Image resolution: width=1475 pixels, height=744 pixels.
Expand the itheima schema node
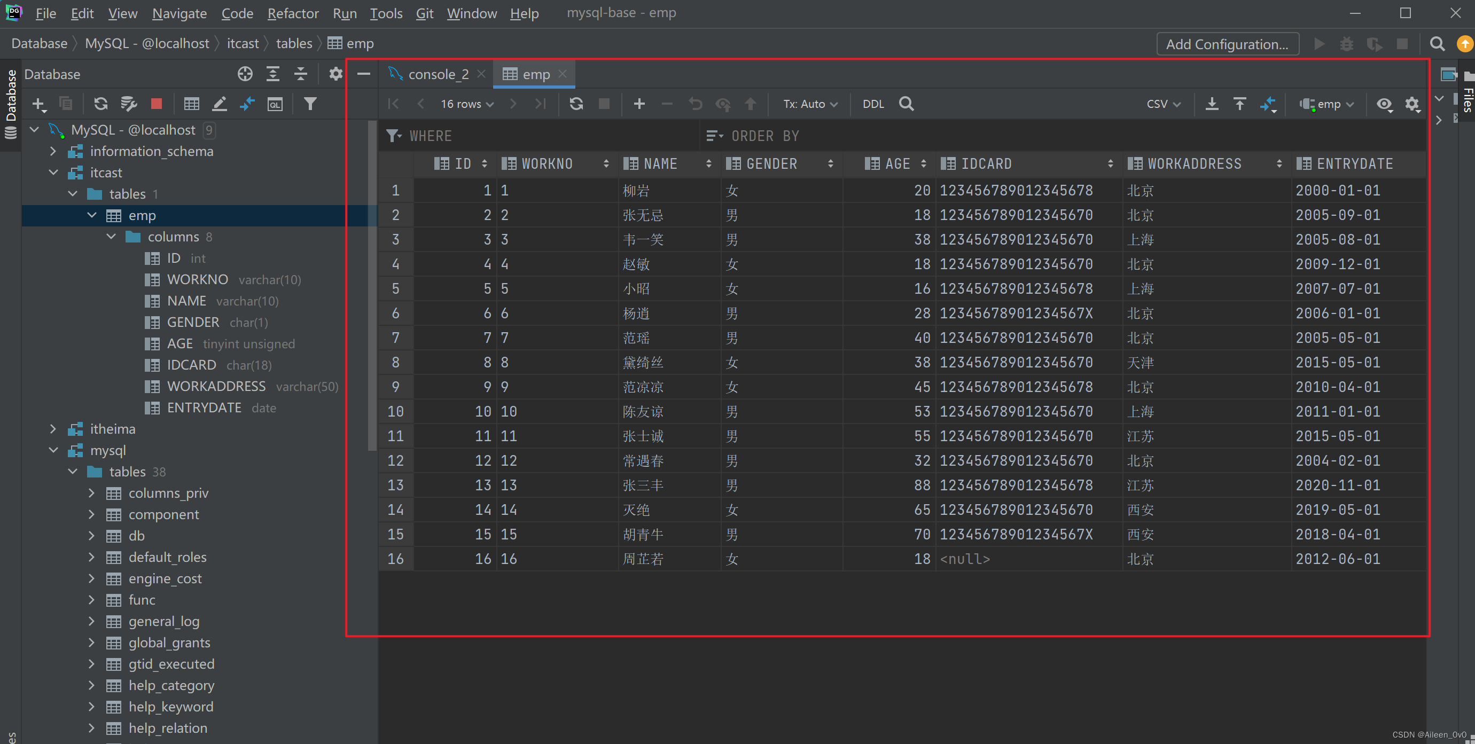tap(54, 429)
